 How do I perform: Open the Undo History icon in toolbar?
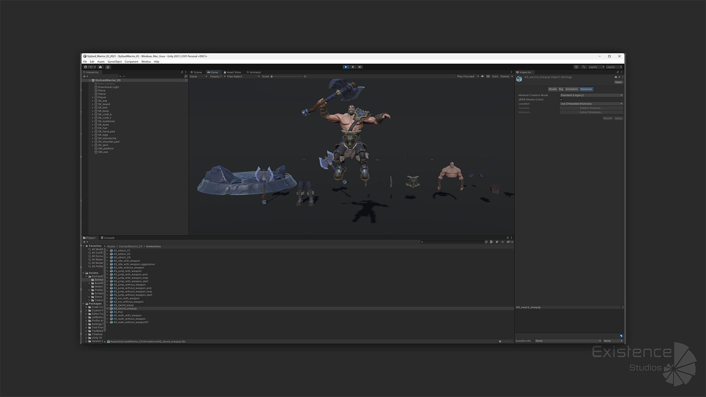[576, 67]
